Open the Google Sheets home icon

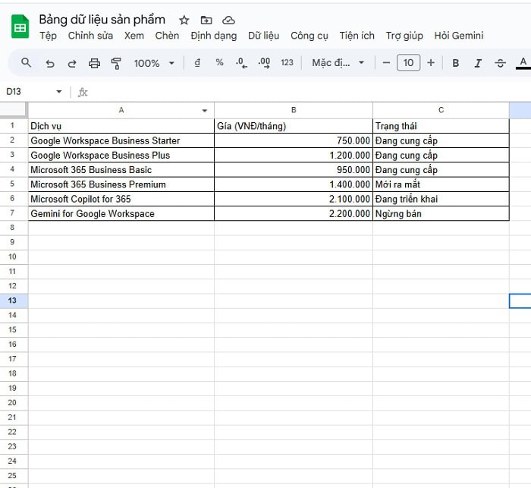click(x=20, y=27)
